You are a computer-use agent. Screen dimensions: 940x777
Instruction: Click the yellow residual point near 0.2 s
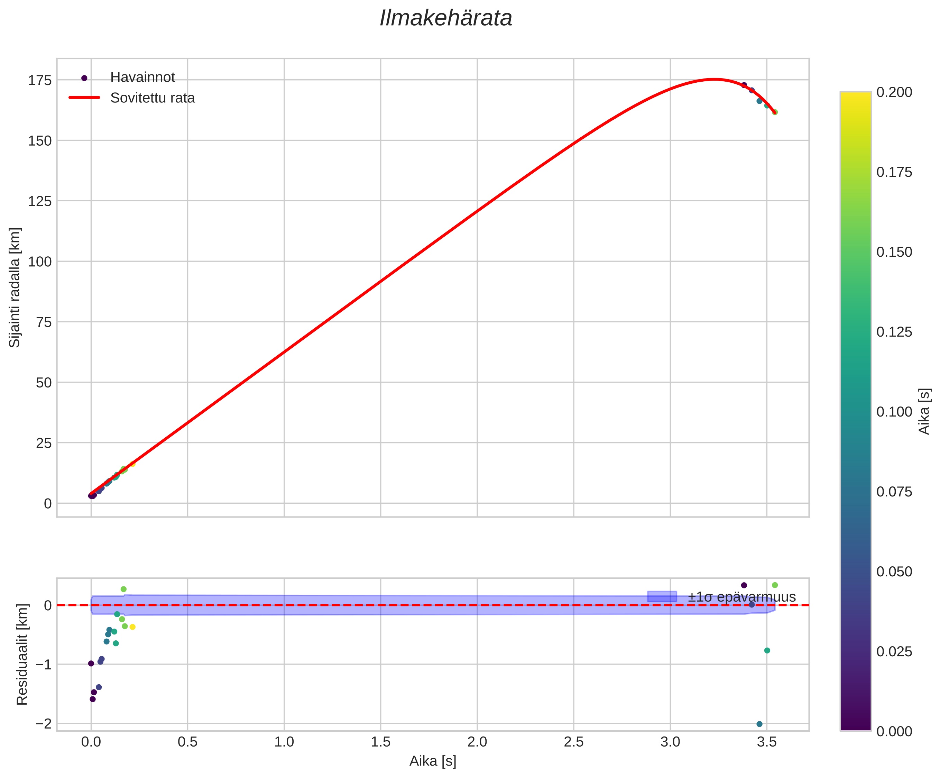pyautogui.click(x=132, y=627)
